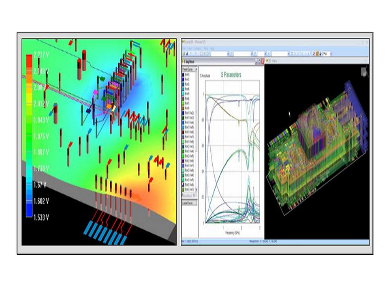
Task: Open the first menu in the menu bar
Action: [x=184, y=48]
